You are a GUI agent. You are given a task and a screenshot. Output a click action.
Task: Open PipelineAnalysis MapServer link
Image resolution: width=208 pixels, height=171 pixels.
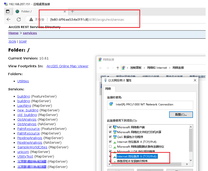click(x=30, y=138)
